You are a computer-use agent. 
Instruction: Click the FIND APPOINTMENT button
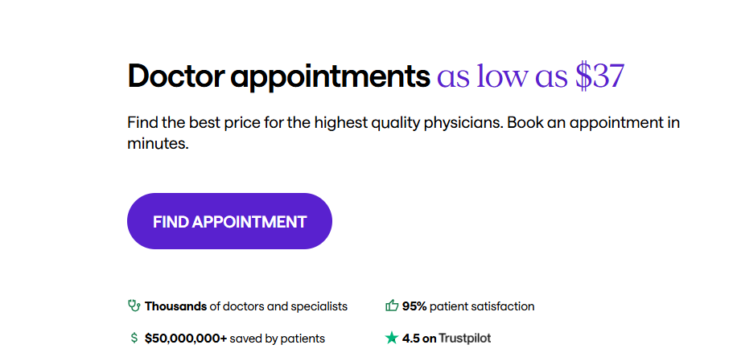point(229,221)
